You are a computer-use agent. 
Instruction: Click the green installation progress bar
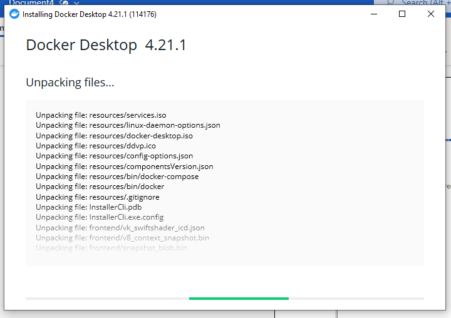coord(239,299)
